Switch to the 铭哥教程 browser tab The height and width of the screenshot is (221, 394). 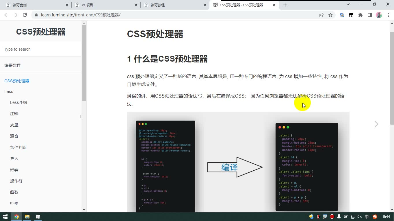[x=174, y=5]
